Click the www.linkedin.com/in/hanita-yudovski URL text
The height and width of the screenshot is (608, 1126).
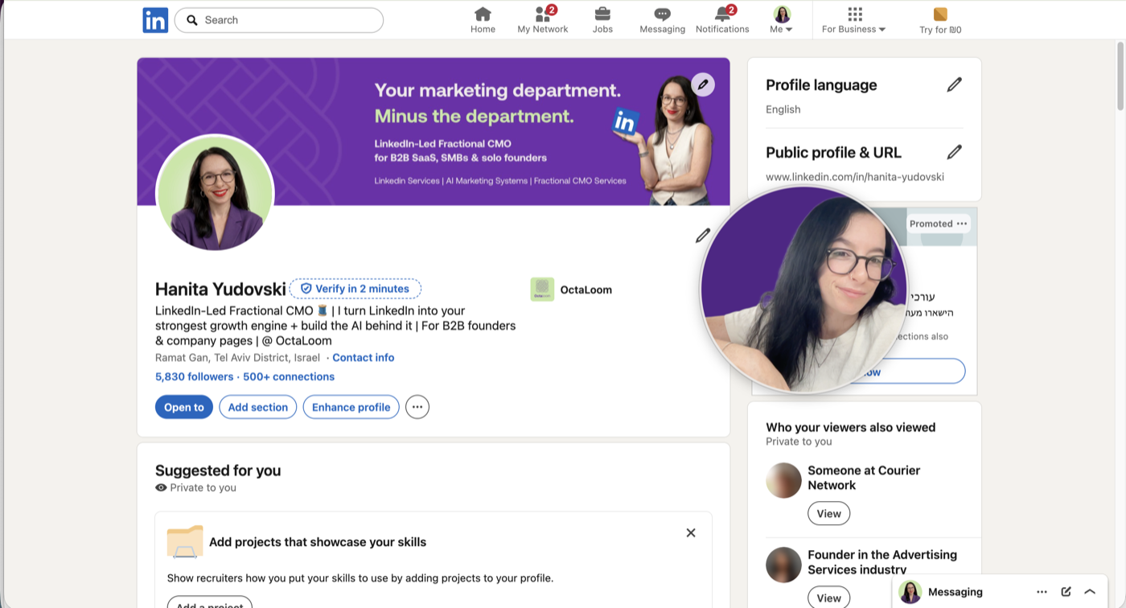pyautogui.click(x=855, y=177)
